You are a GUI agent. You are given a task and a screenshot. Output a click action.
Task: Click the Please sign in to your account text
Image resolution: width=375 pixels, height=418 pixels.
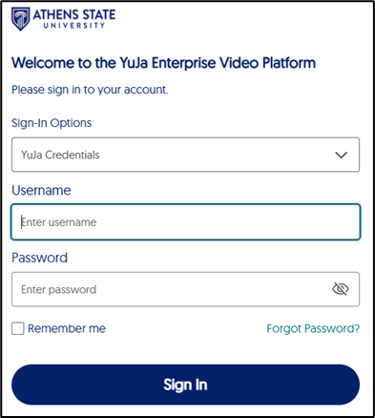[90, 90]
